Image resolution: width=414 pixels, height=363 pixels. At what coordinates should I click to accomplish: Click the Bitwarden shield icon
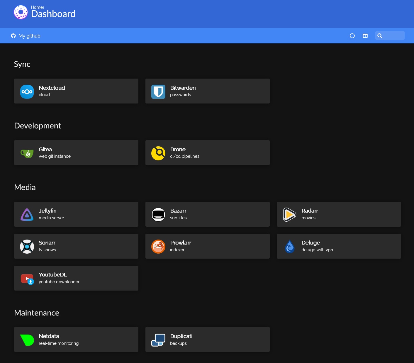158,92
